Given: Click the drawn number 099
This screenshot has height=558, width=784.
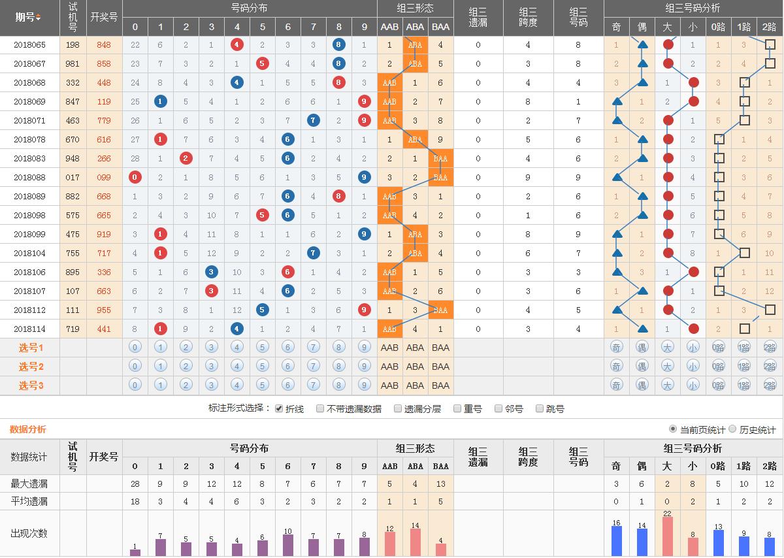Looking at the screenshot, I should (x=103, y=178).
